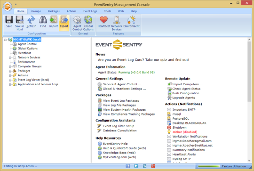
Task: Open the Heartbeat Alerts action
Action: [184, 155]
